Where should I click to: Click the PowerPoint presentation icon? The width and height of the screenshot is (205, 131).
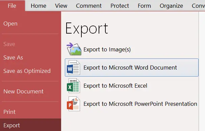coord(73,104)
